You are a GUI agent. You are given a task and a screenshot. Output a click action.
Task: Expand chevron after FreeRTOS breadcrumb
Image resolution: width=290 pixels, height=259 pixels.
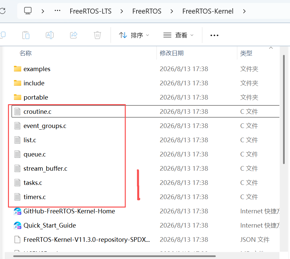(x=172, y=11)
